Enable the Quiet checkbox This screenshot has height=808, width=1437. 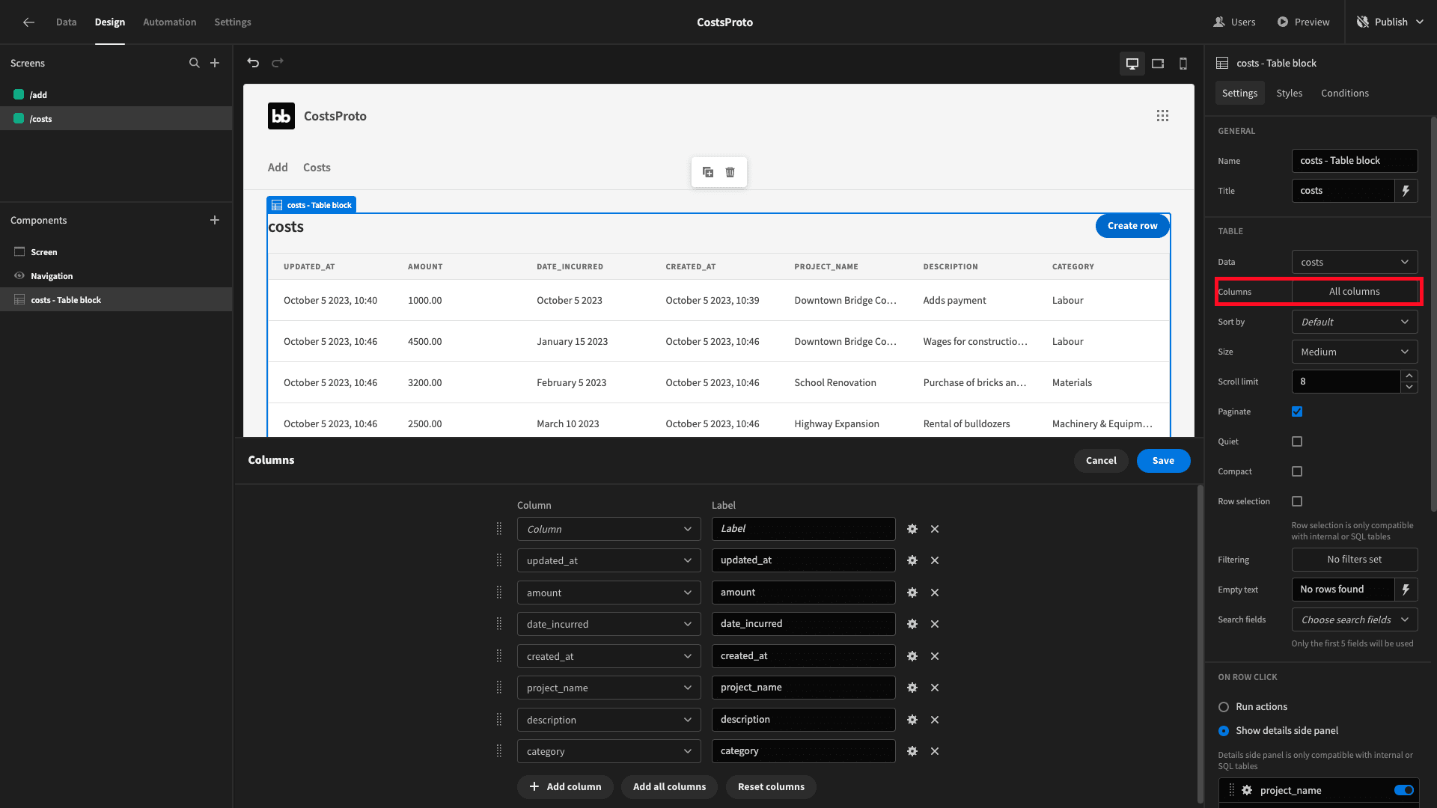pos(1297,441)
